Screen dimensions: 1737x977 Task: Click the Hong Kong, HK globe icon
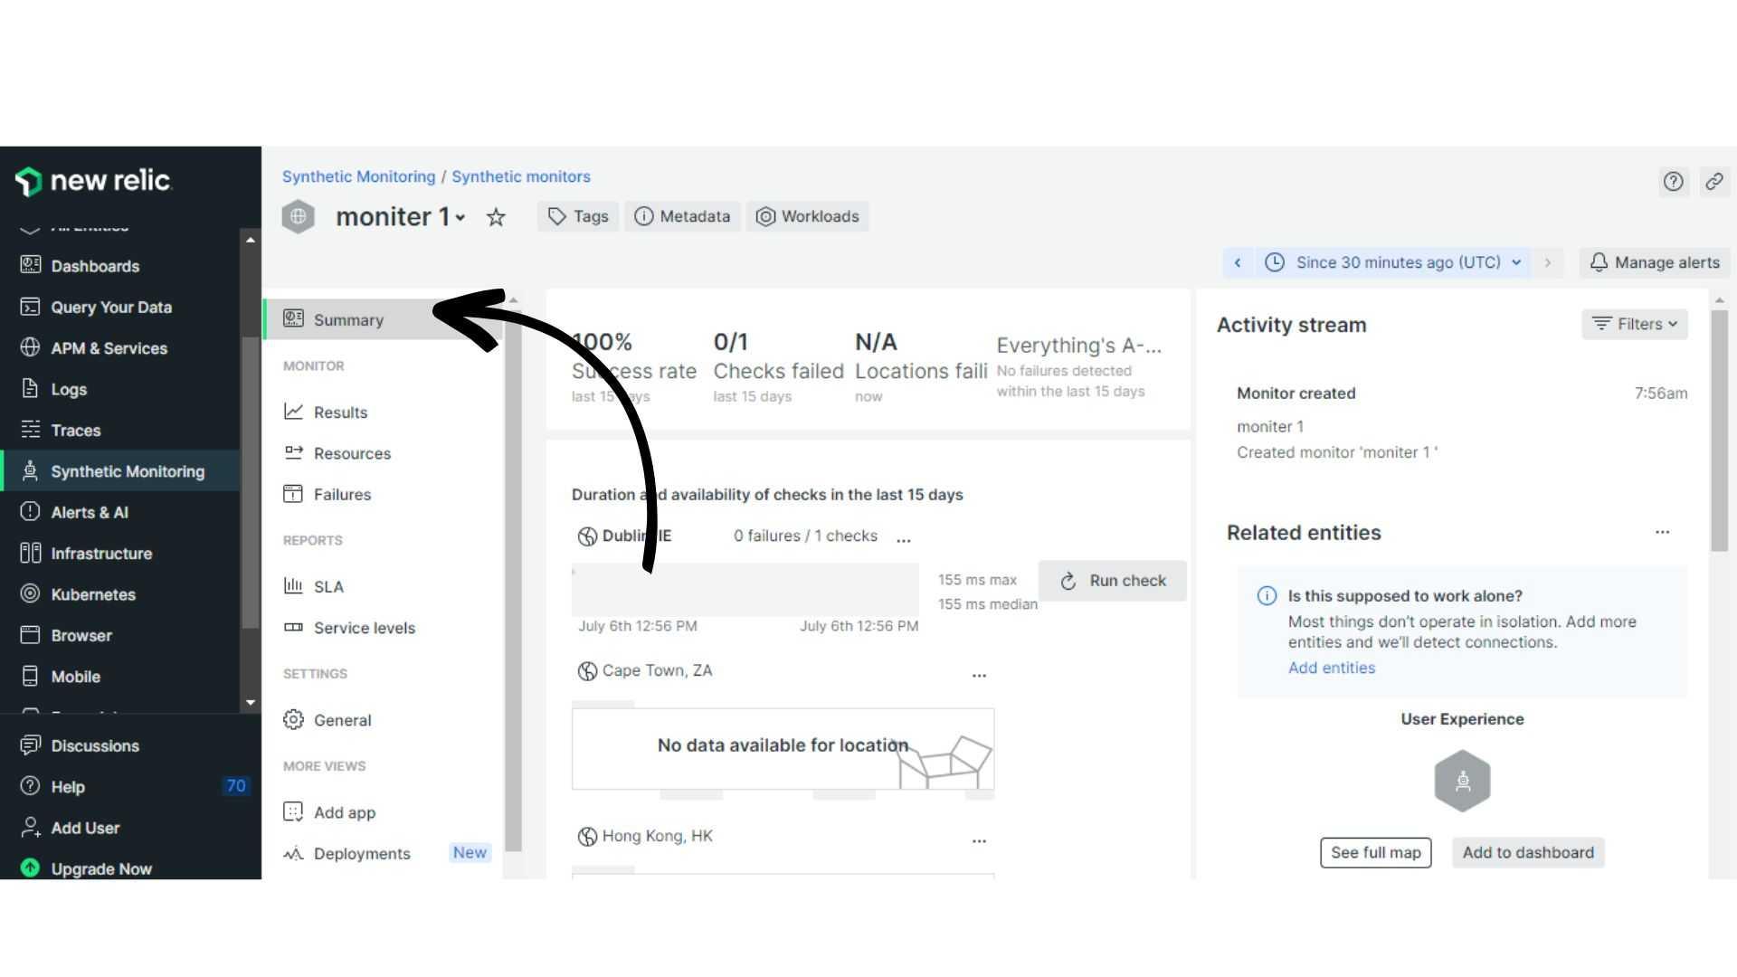coord(587,837)
